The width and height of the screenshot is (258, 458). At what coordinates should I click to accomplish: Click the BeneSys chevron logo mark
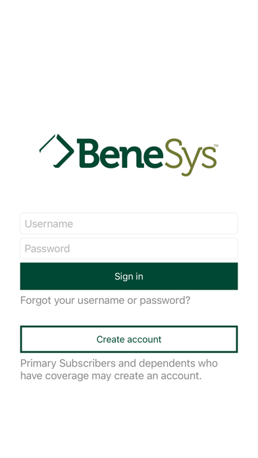[x=57, y=151]
